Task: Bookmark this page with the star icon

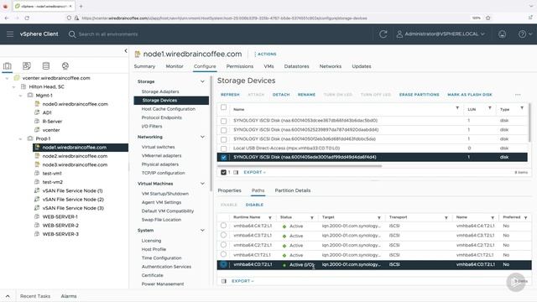Action: tap(488, 18)
